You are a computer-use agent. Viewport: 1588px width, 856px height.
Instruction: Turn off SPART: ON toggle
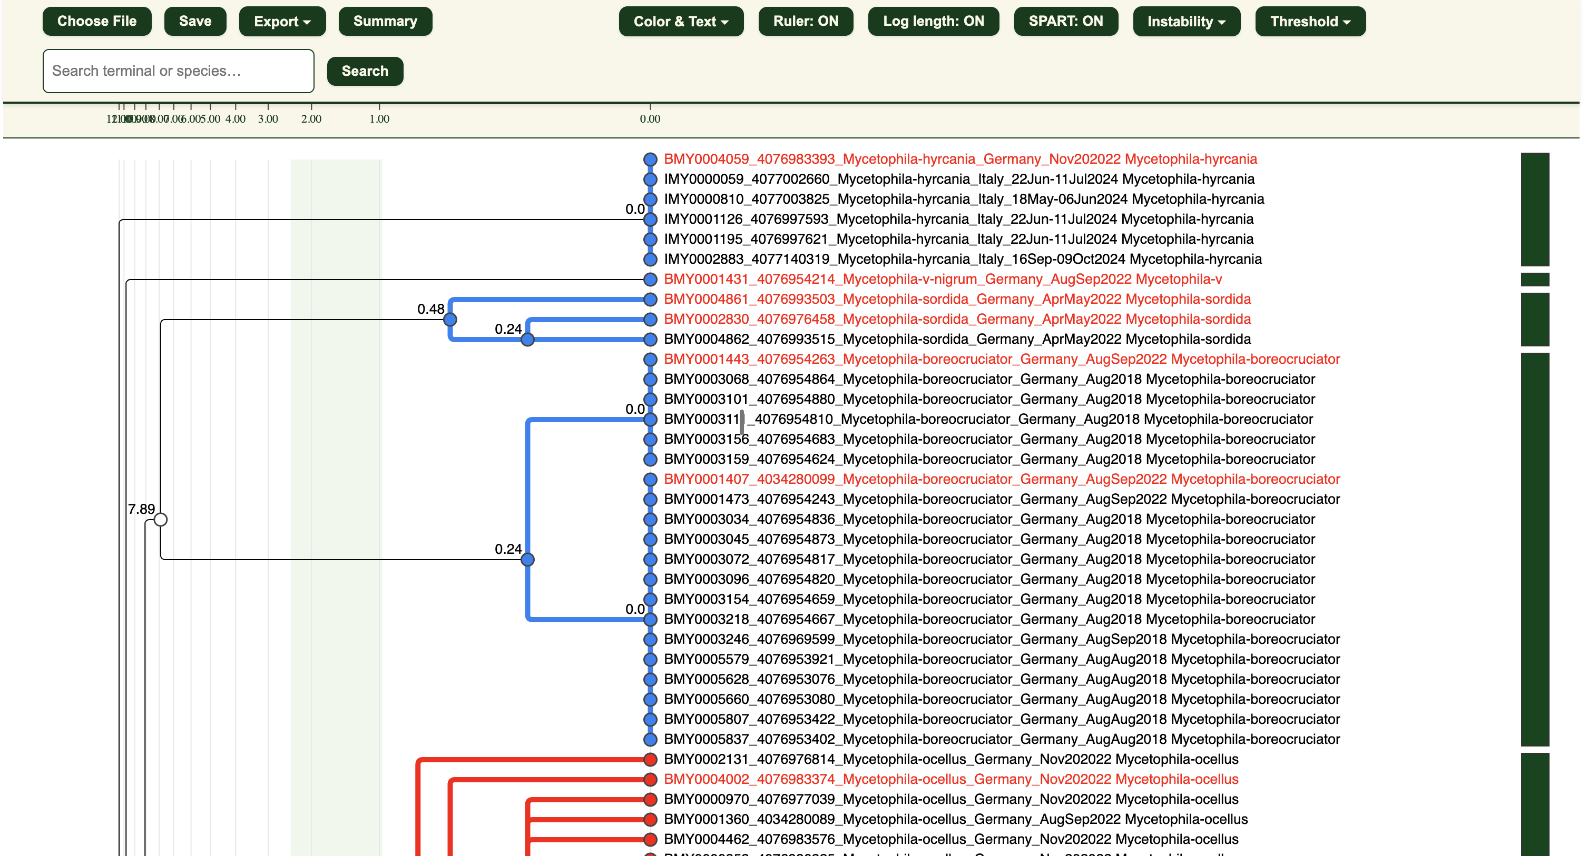[1065, 21]
